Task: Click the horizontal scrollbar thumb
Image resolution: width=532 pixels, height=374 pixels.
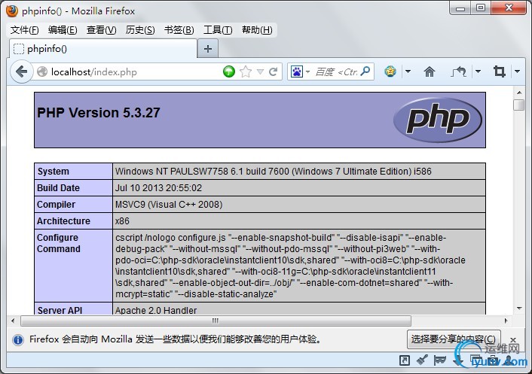Action: pyautogui.click(x=216, y=321)
